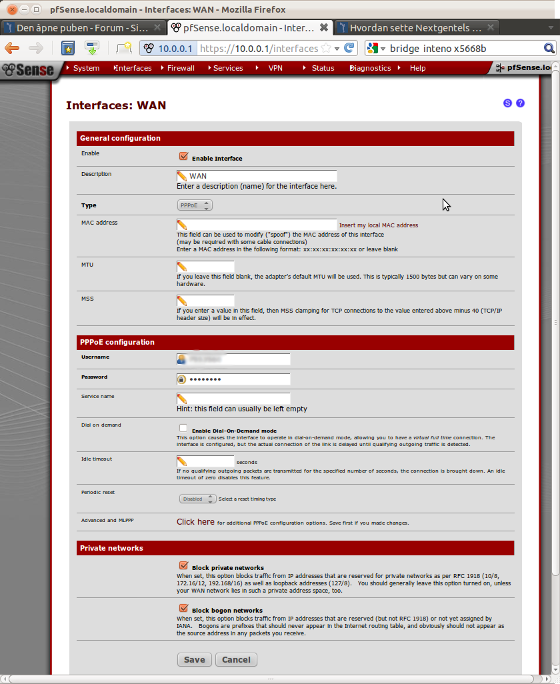560x684 pixels.
Task: Focus the Description field containing WAN
Action: click(x=257, y=176)
